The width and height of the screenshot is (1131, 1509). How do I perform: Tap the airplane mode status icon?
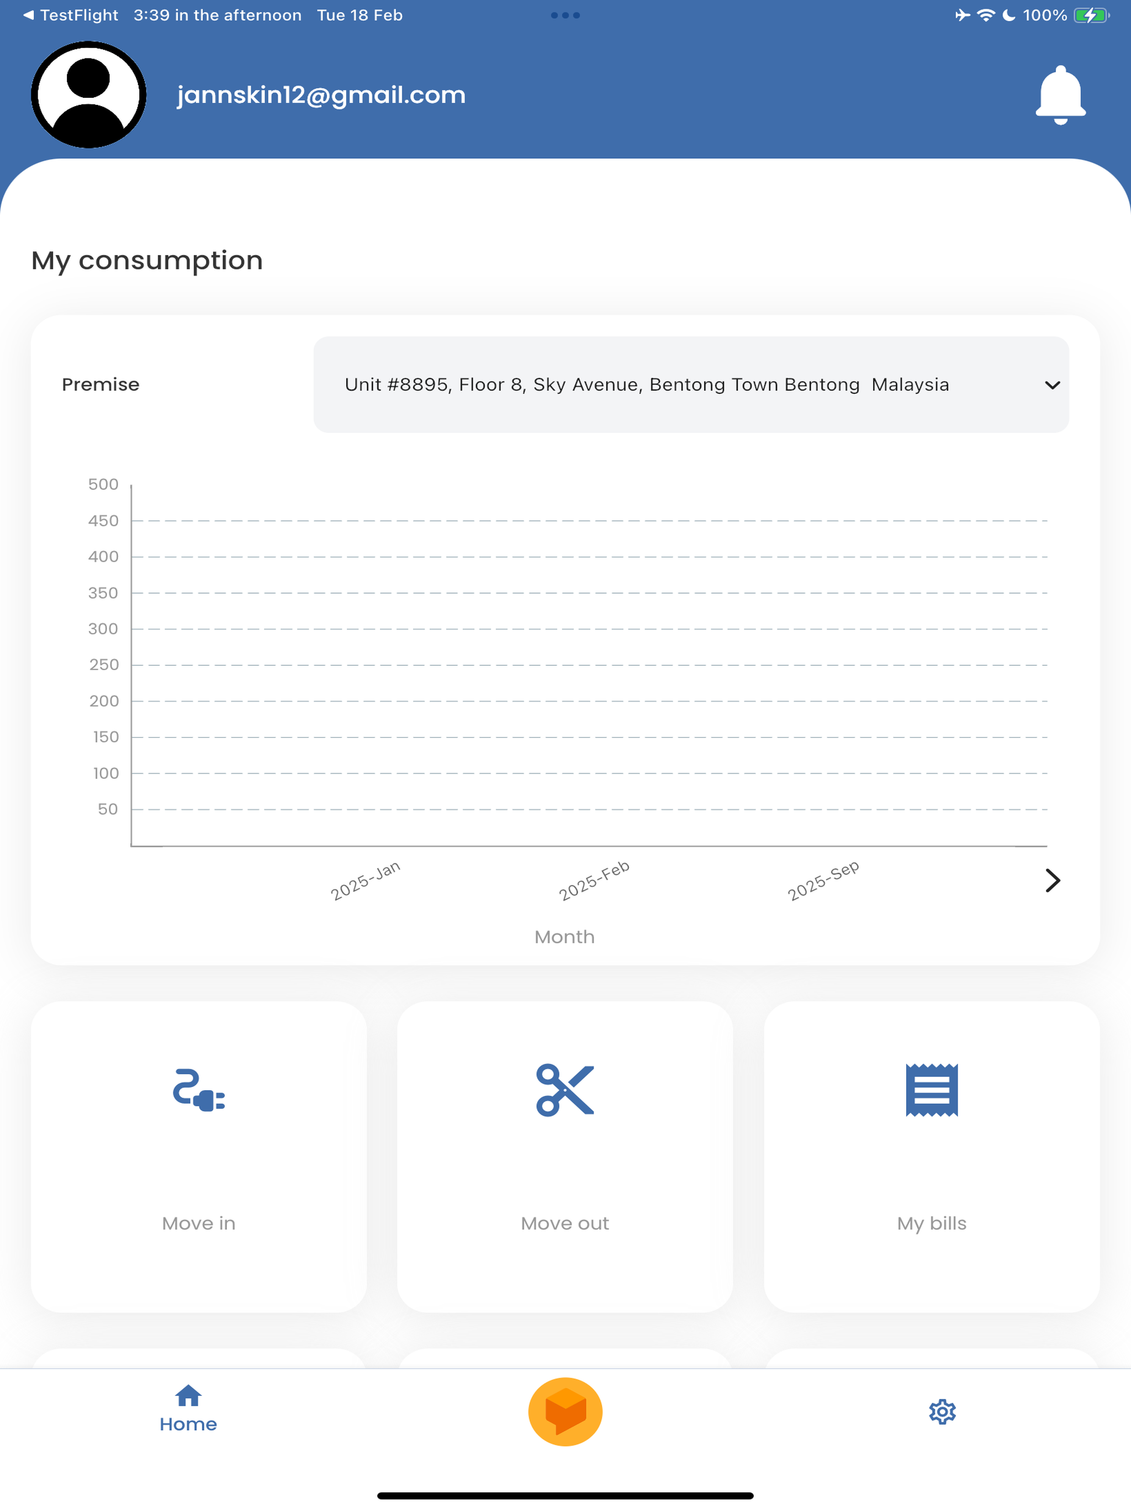click(x=962, y=15)
